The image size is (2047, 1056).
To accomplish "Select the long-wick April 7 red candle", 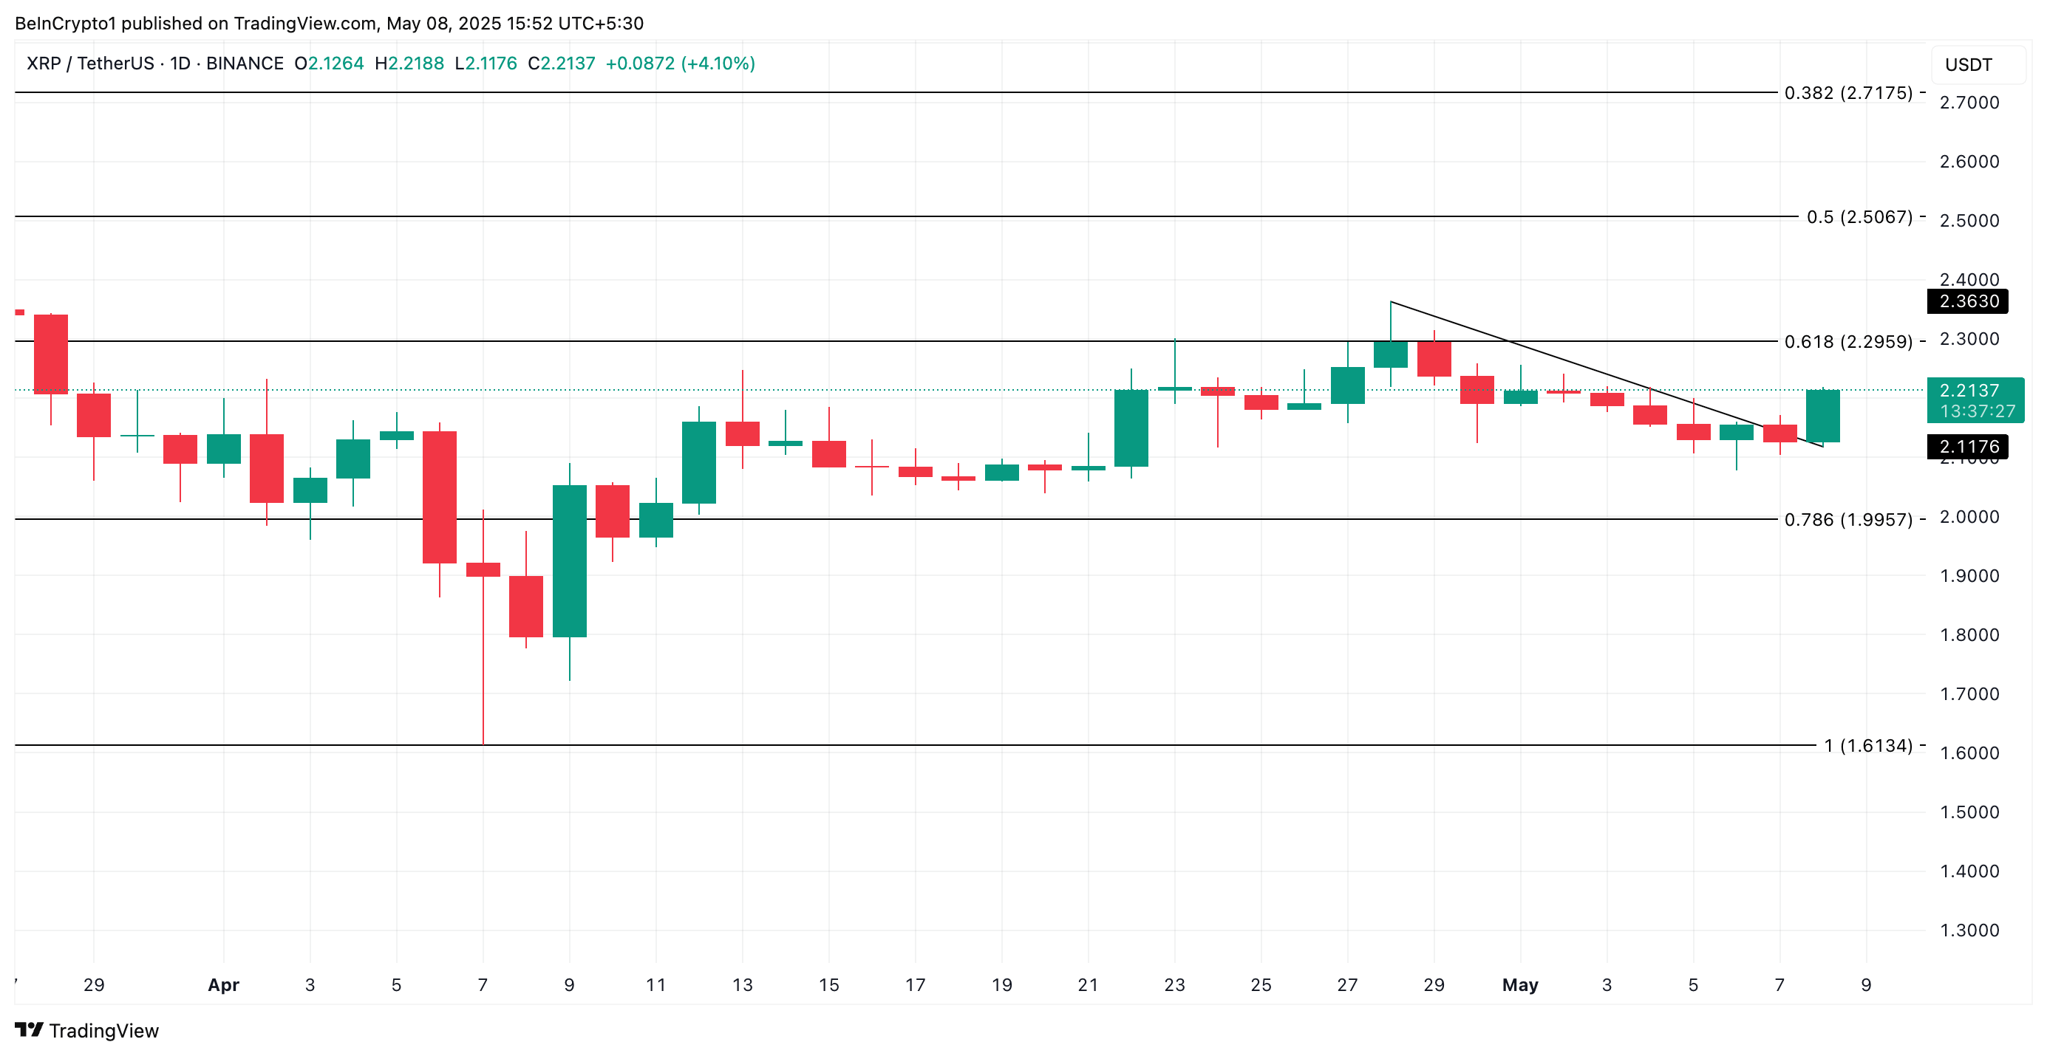I will tap(483, 627).
